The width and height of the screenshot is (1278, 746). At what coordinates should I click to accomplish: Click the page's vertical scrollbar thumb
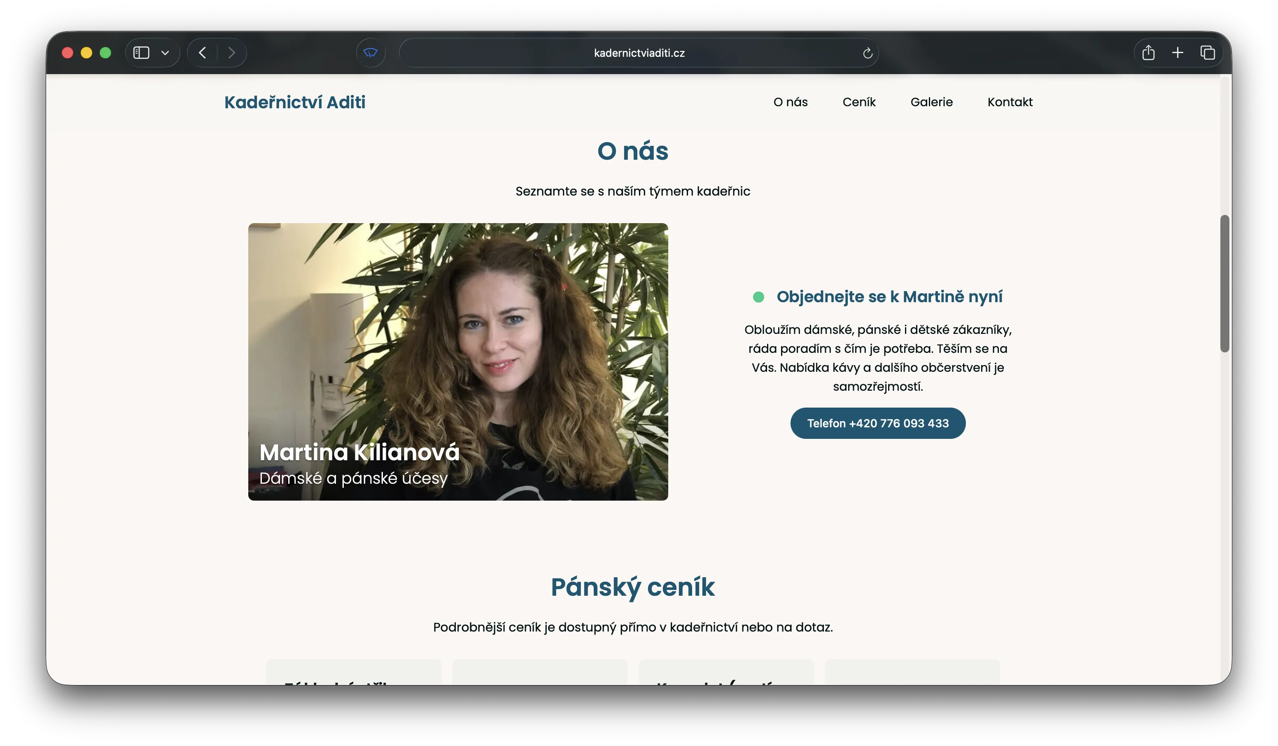(x=1224, y=283)
